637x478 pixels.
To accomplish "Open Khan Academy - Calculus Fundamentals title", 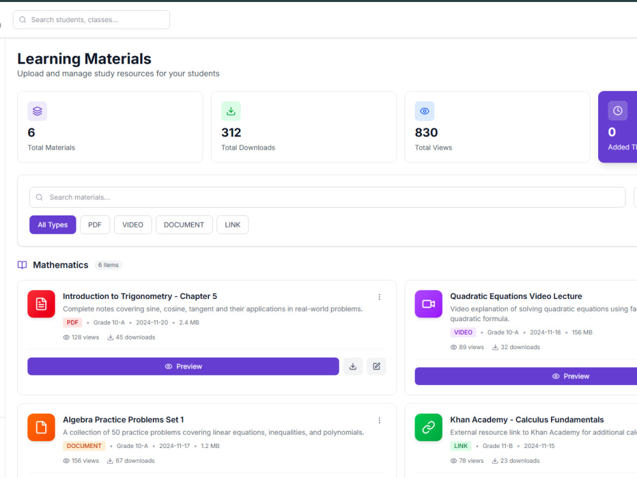I will point(527,419).
